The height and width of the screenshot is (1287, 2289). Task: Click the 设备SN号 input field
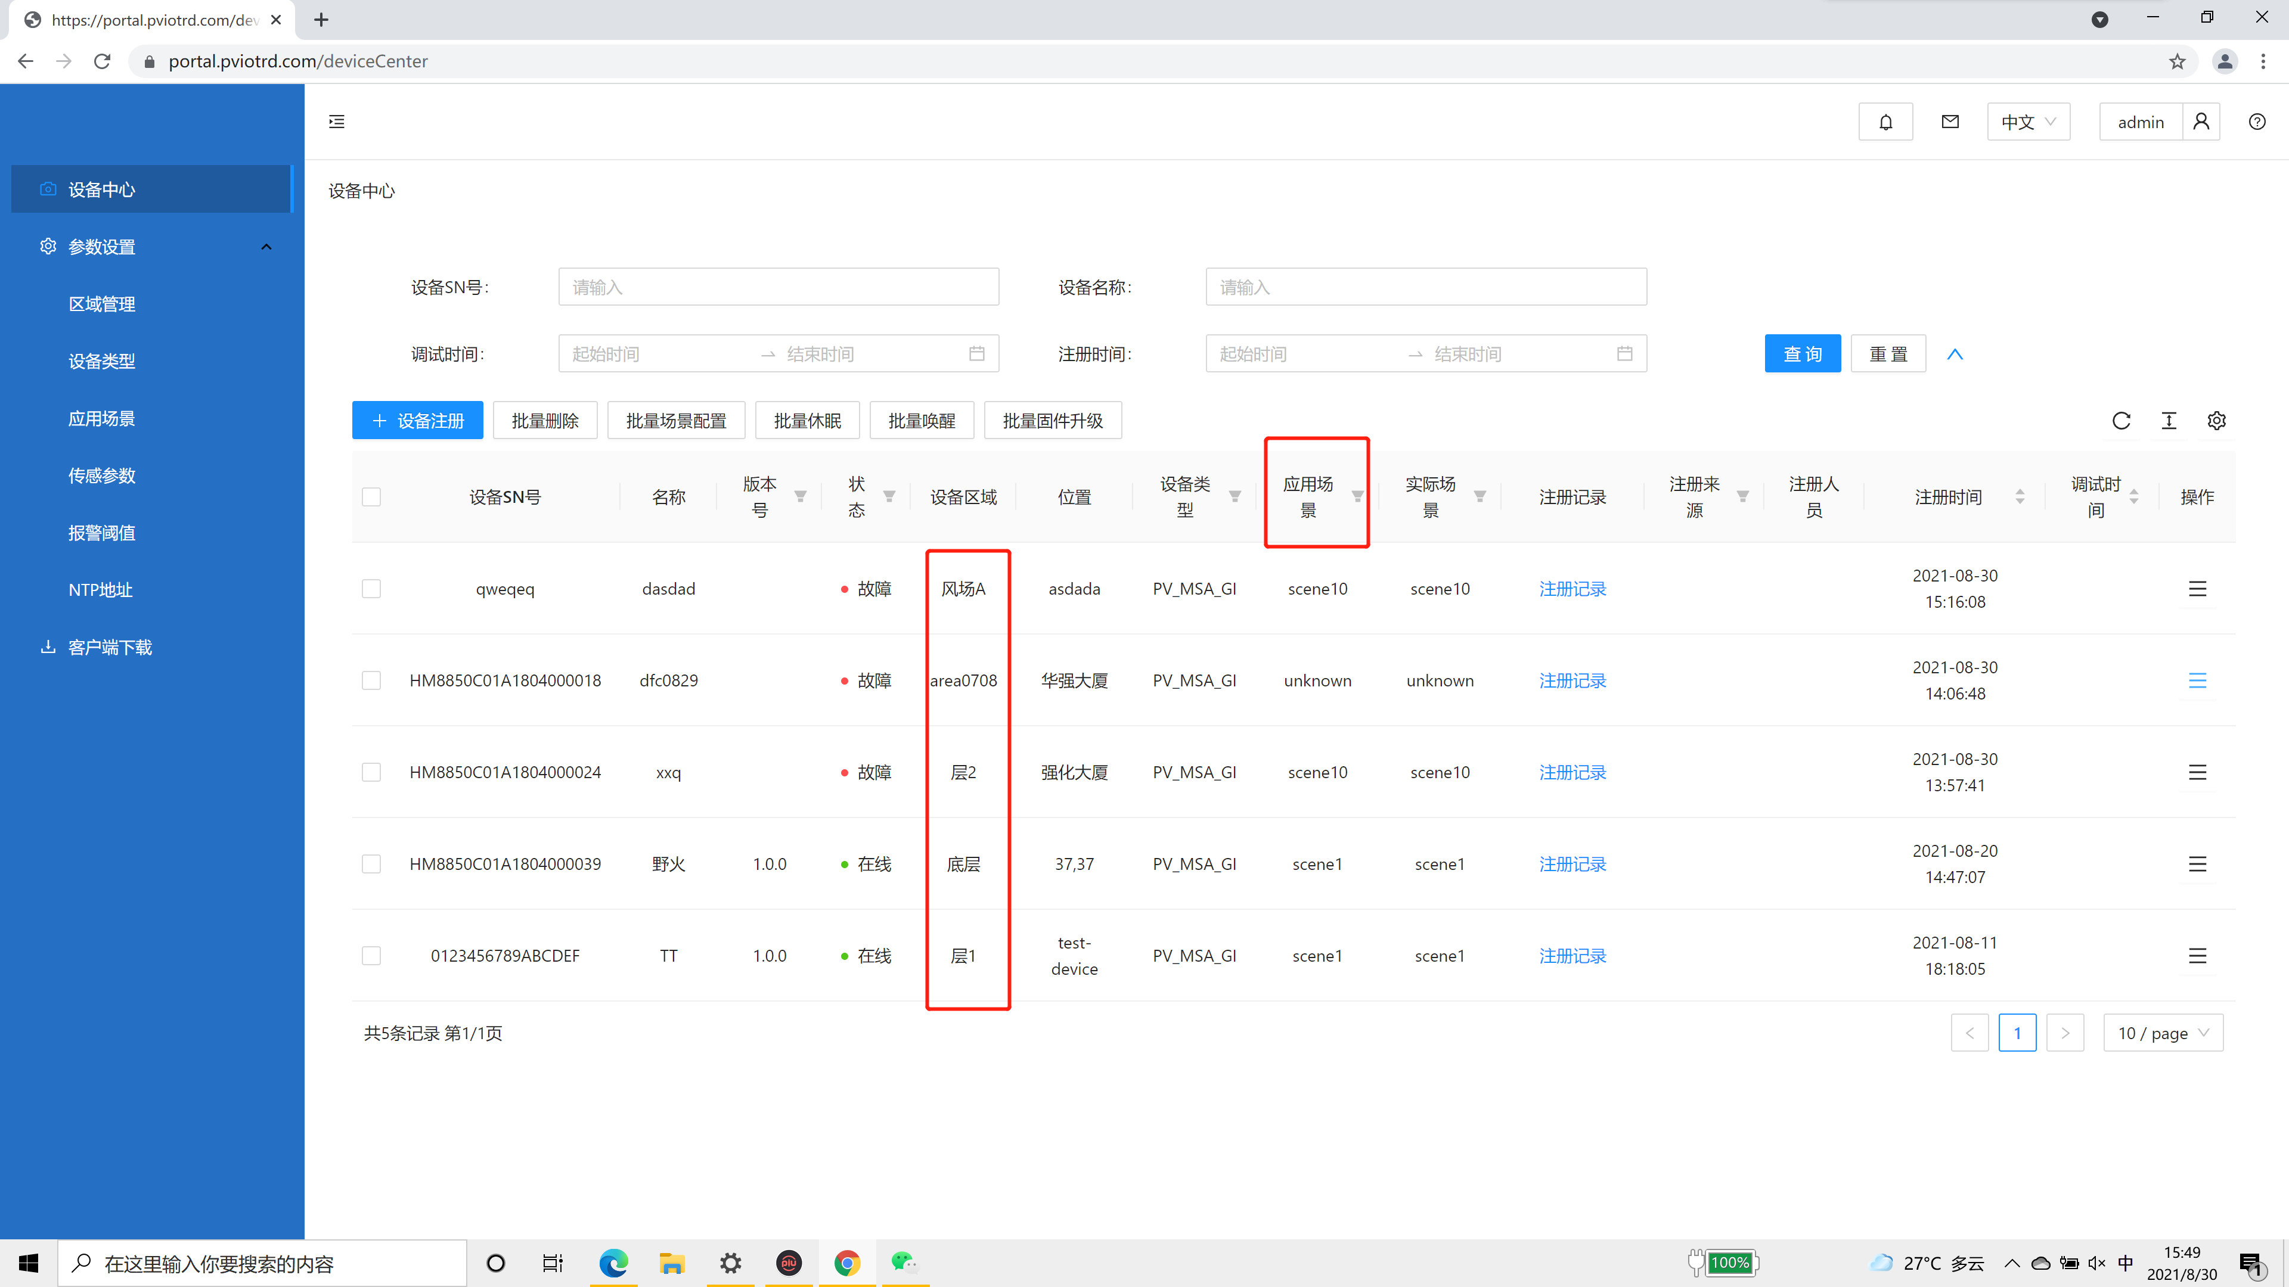click(778, 287)
